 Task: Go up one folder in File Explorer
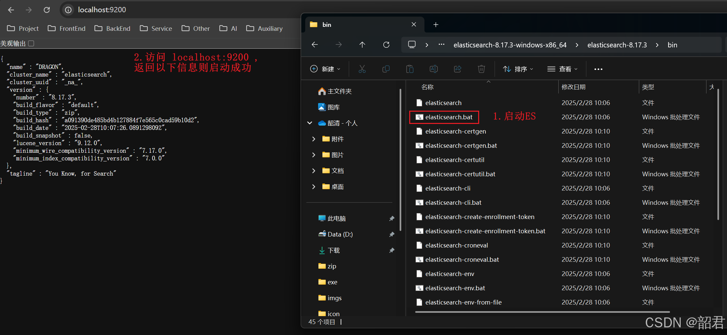pos(362,45)
